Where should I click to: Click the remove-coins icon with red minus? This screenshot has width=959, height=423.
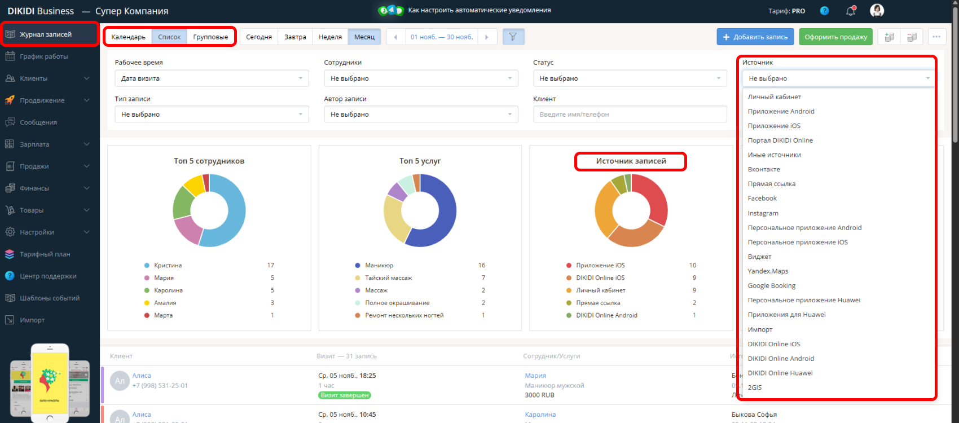pos(912,37)
